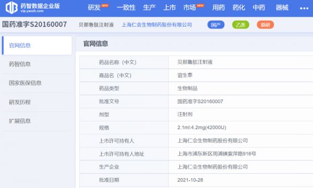Open the 用药 menu

coord(219,8)
